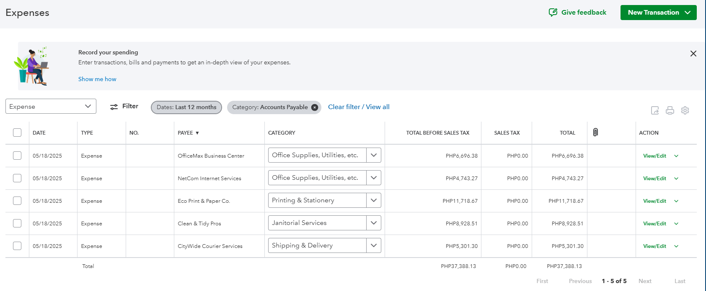Click the Give feedback icon
The height and width of the screenshot is (291, 706).
pos(553,13)
